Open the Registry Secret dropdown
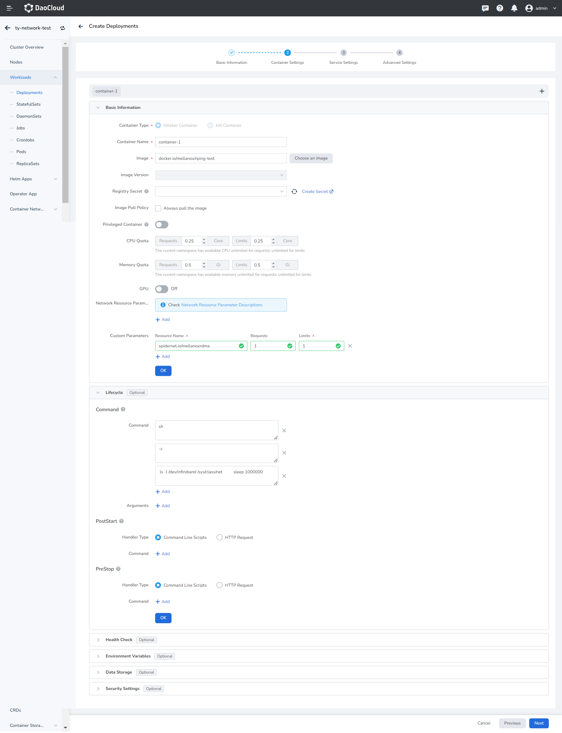 221,191
